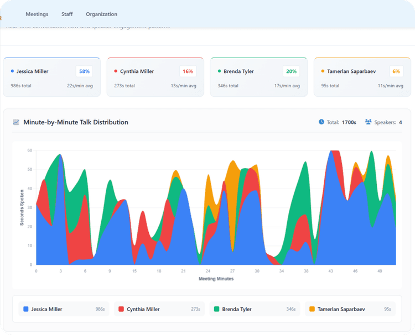
Task: Click green dot beside Brenda Tyler card
Action: (x=219, y=71)
